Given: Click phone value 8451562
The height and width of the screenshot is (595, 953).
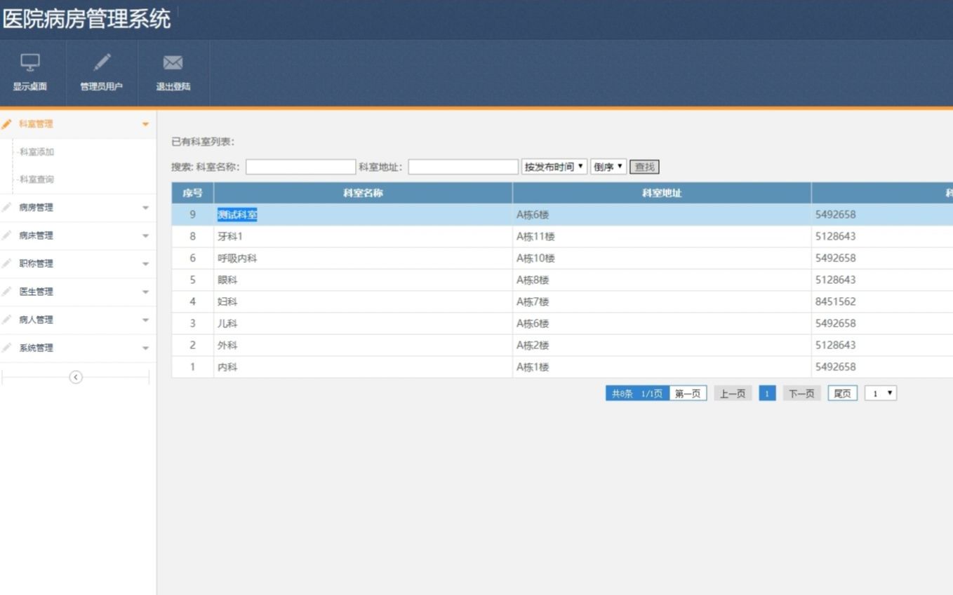Looking at the screenshot, I should point(835,302).
